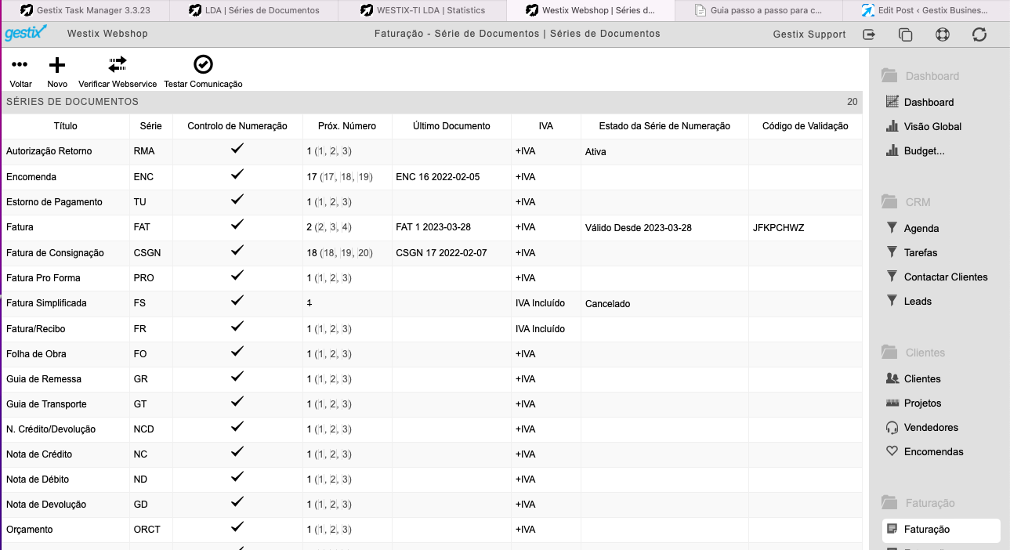Click the Gestix Support user label
Image resolution: width=1010 pixels, height=550 pixels.
point(809,34)
